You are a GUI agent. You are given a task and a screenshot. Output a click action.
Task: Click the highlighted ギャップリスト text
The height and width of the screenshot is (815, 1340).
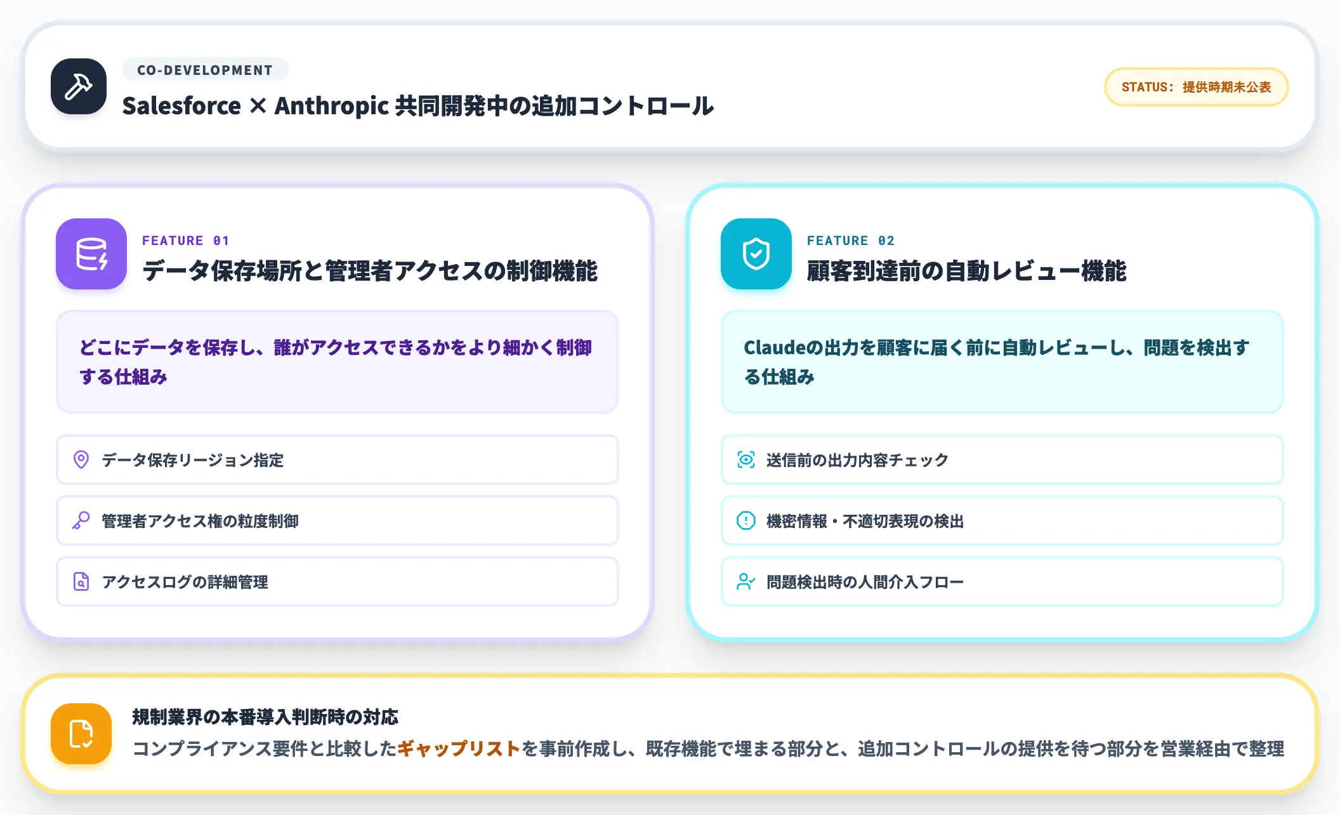click(x=459, y=749)
